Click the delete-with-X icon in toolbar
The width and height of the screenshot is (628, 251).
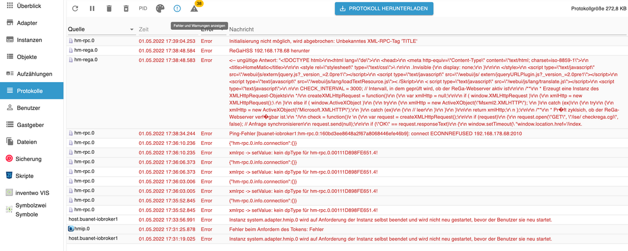126,9
